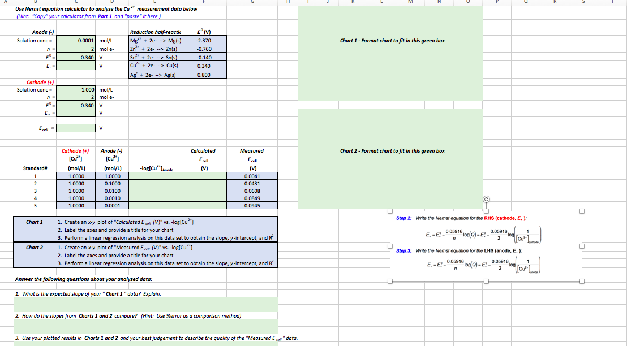627x346 pixels.
Task: Select anode concentration 0.1000 for standard 2
Action: [112, 183]
